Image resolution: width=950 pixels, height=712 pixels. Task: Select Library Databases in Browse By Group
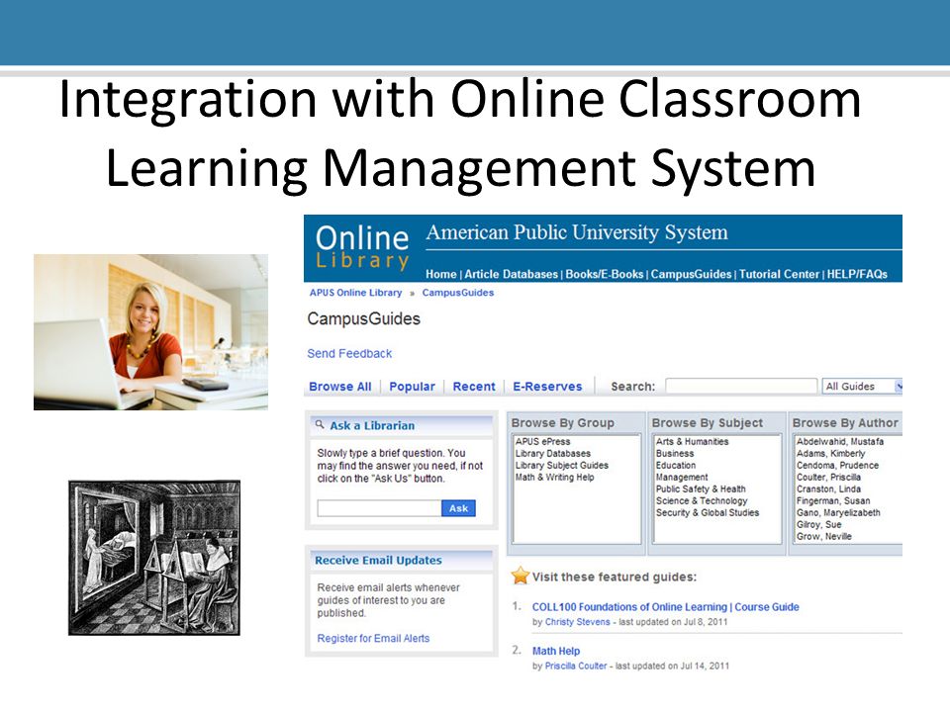pyautogui.click(x=552, y=454)
